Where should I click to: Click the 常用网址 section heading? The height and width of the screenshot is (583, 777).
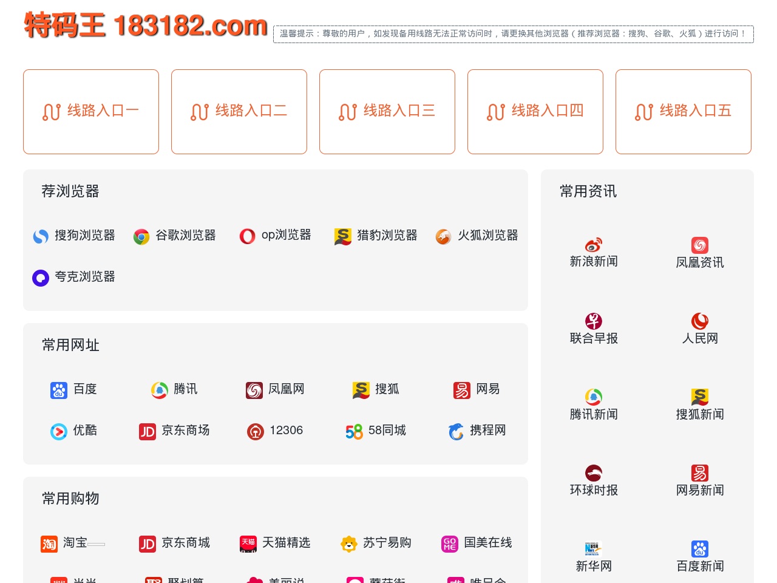point(70,345)
